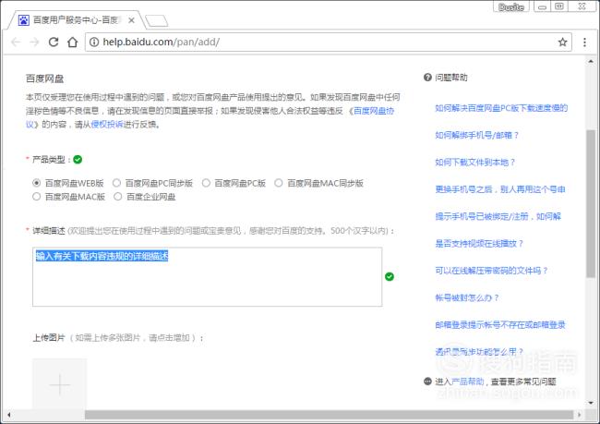The height and width of the screenshot is (424, 600).
Task: Open the 侵权投诉 link
Action: [x=107, y=124]
